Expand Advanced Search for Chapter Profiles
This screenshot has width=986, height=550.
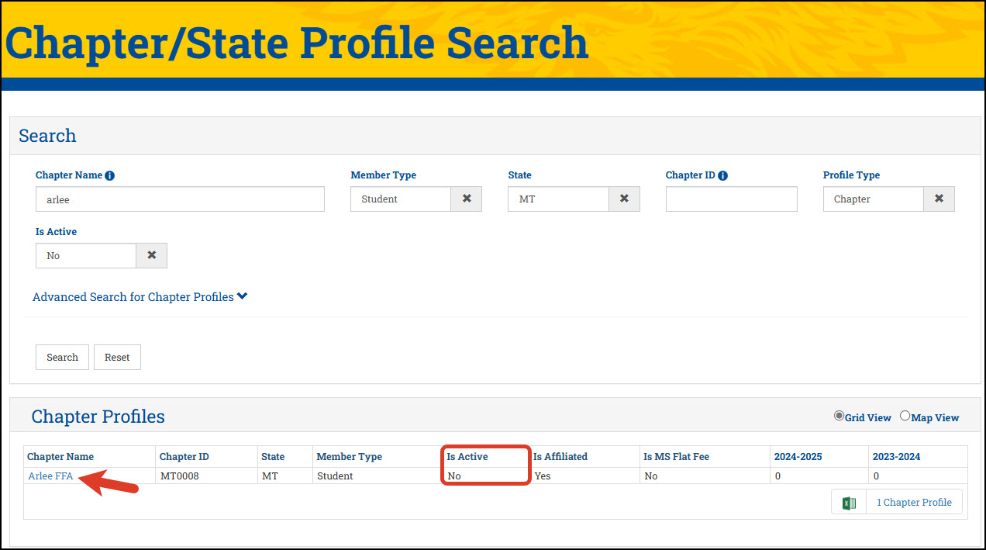[x=140, y=297]
